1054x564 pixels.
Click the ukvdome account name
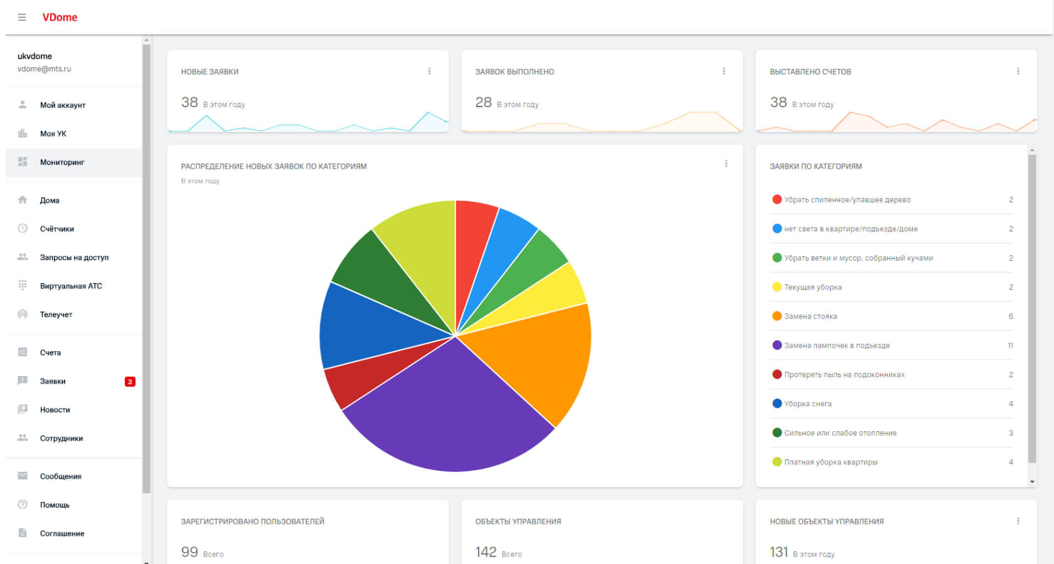click(35, 56)
